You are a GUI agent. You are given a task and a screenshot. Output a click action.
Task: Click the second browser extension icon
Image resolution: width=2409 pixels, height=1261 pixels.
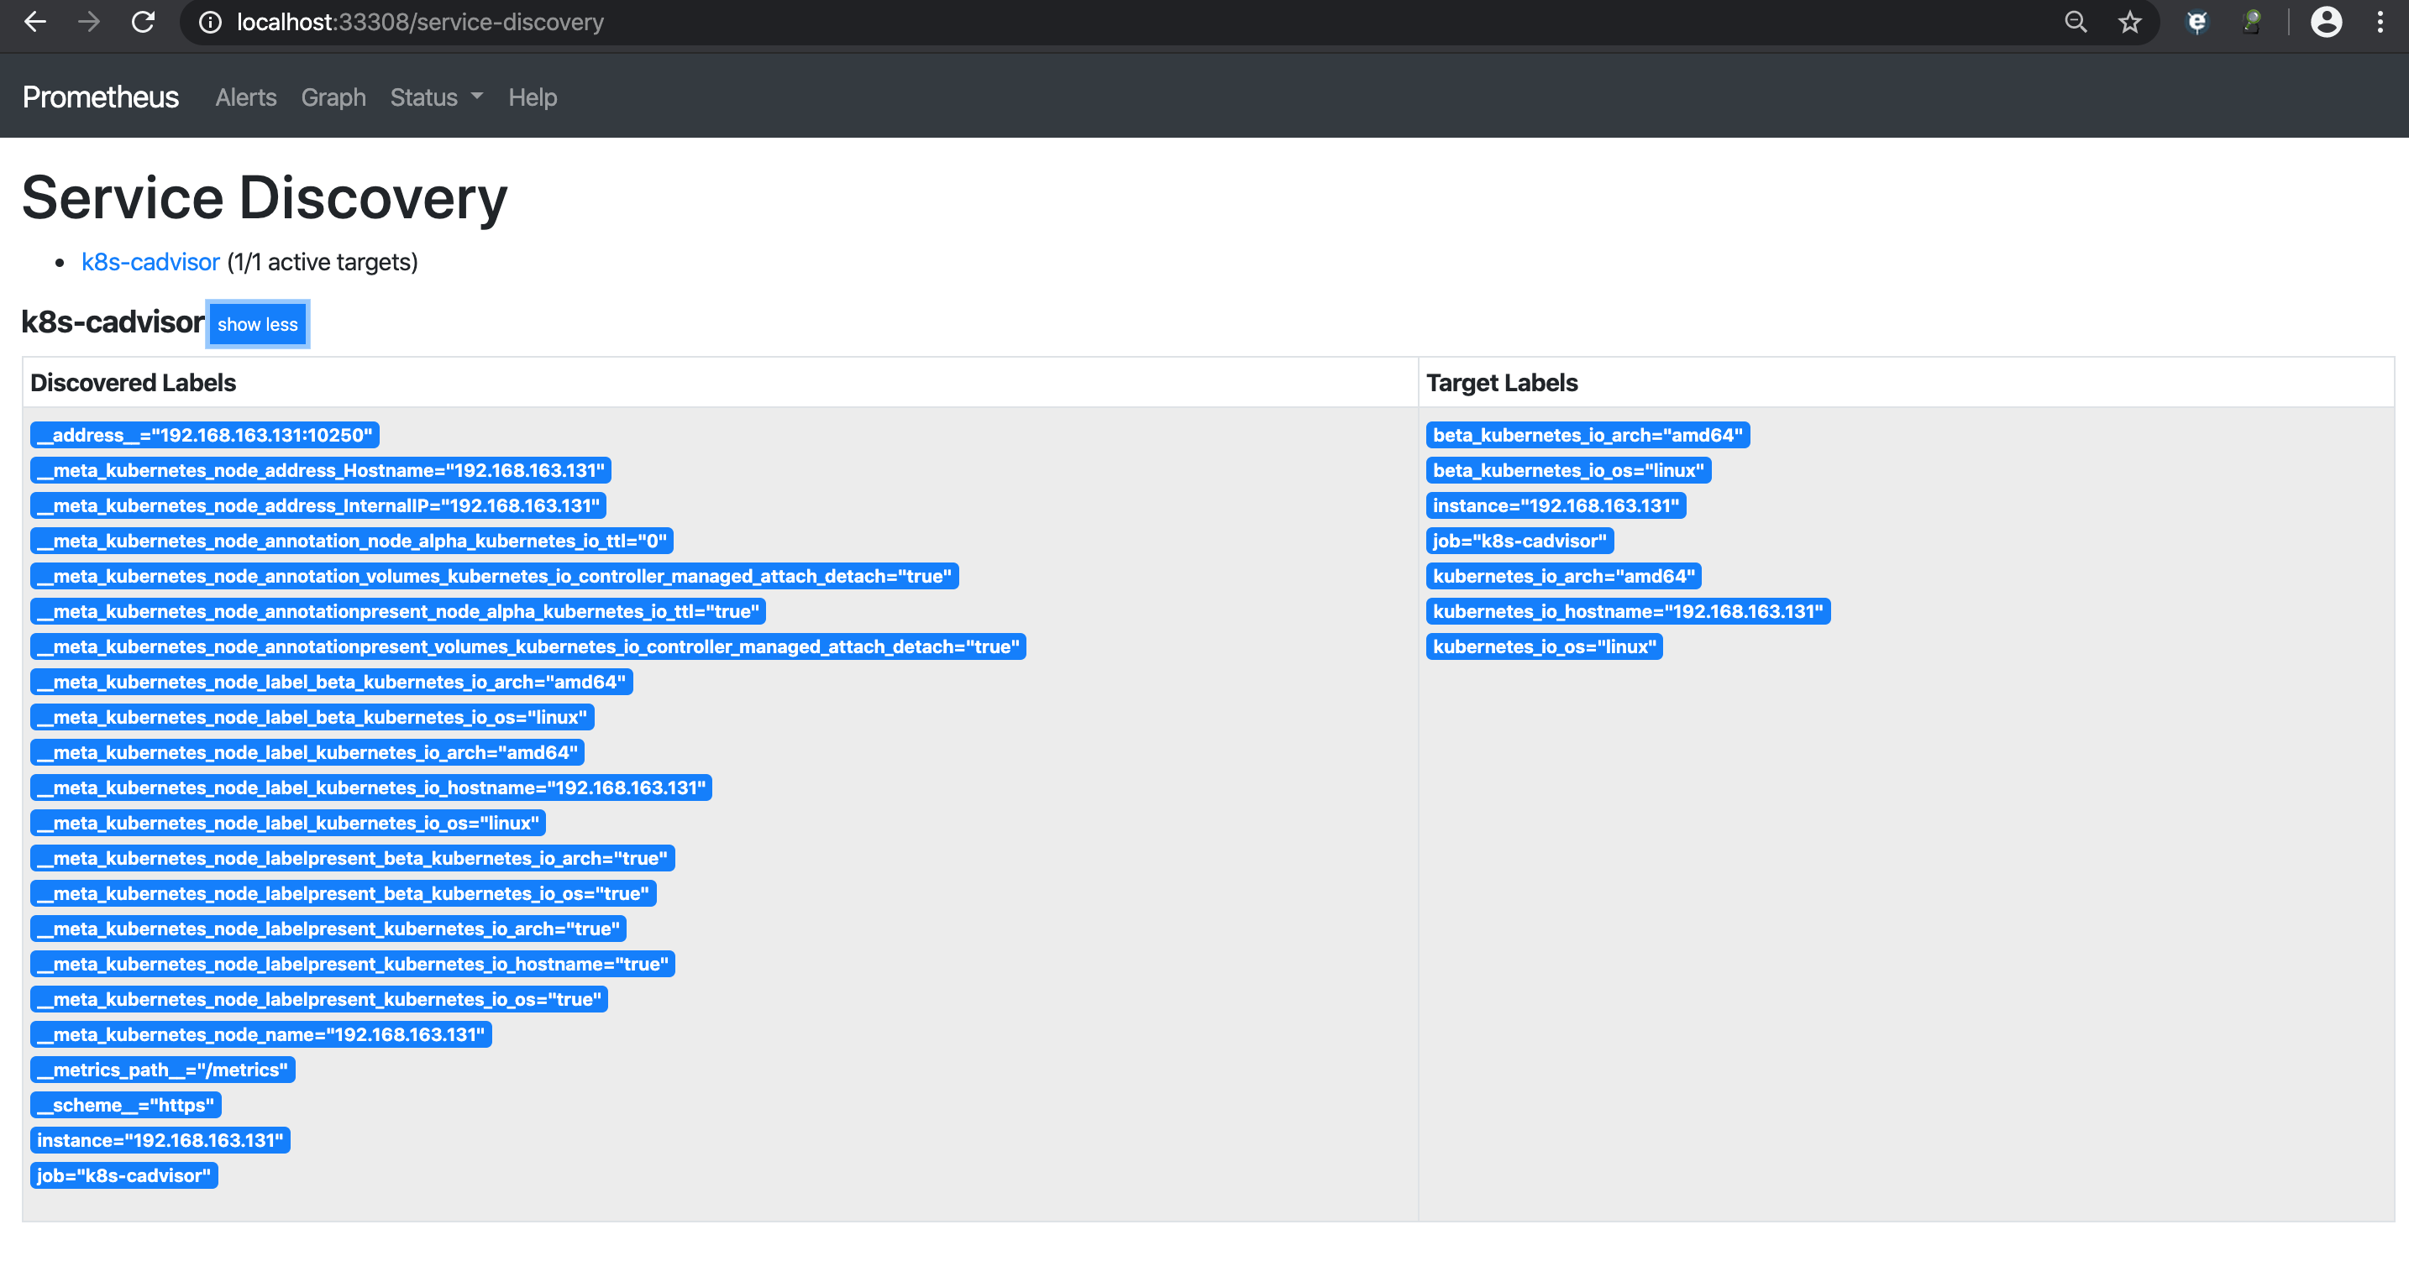tap(2252, 22)
